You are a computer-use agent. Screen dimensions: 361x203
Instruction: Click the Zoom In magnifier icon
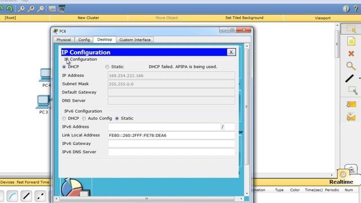click(x=21, y=9)
